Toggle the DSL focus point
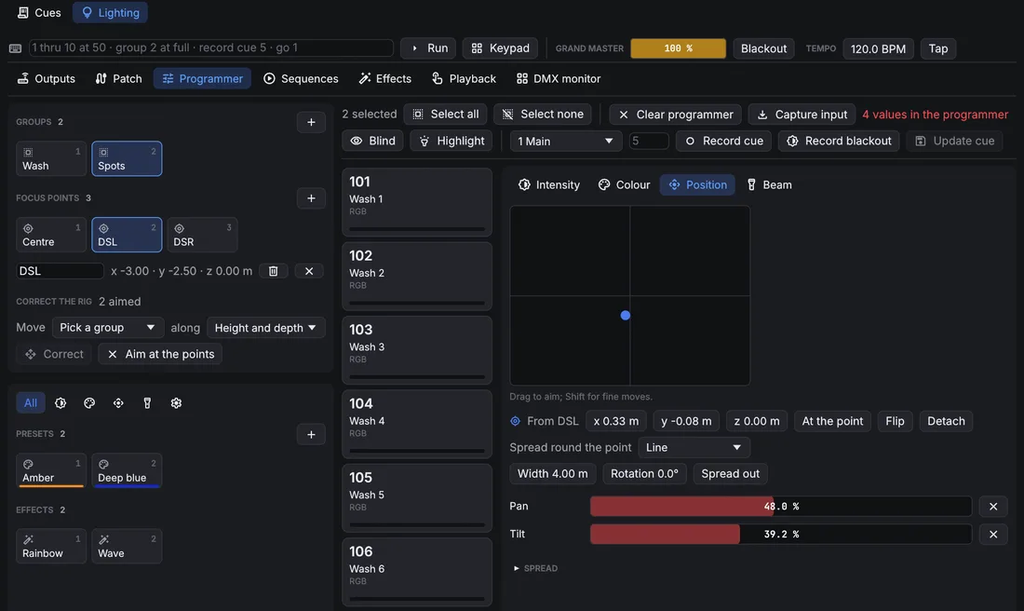The image size is (1024, 611). coord(127,235)
